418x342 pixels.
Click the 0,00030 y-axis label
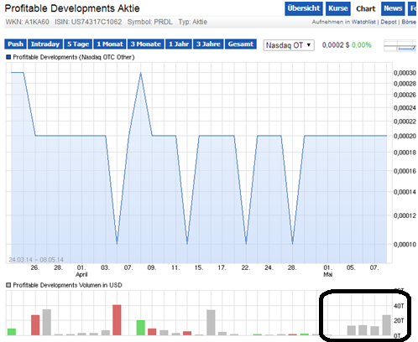(405, 73)
